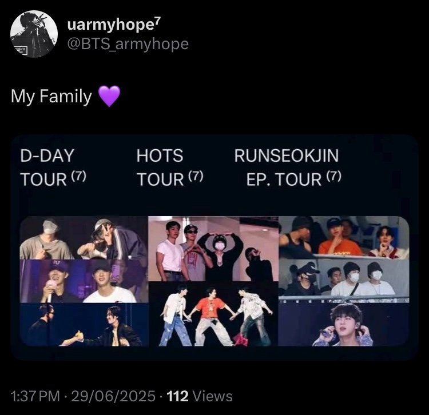429x415 pixels.
Task: Open HOTS photo of three dancers
Action: (213, 314)
